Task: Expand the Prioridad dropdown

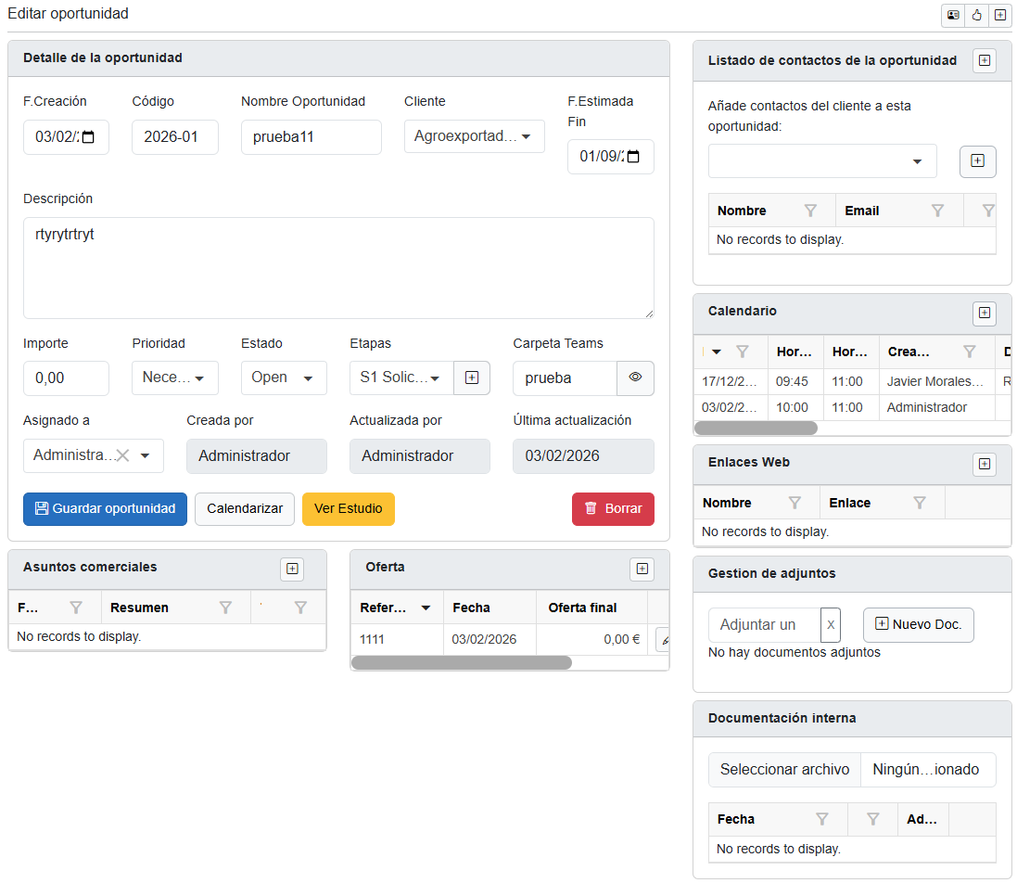Action: coord(175,378)
